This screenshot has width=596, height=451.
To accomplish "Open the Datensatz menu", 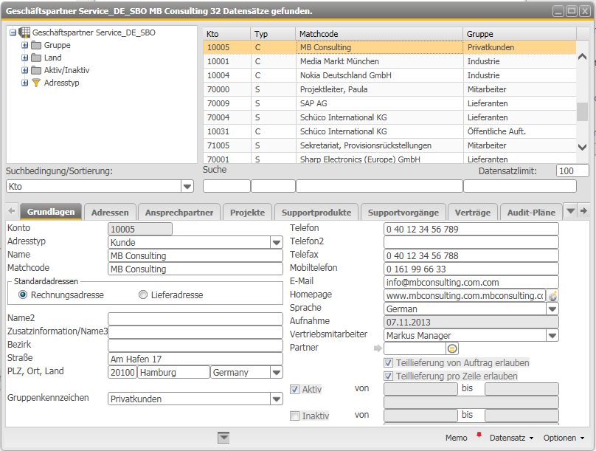I will pyautogui.click(x=509, y=438).
